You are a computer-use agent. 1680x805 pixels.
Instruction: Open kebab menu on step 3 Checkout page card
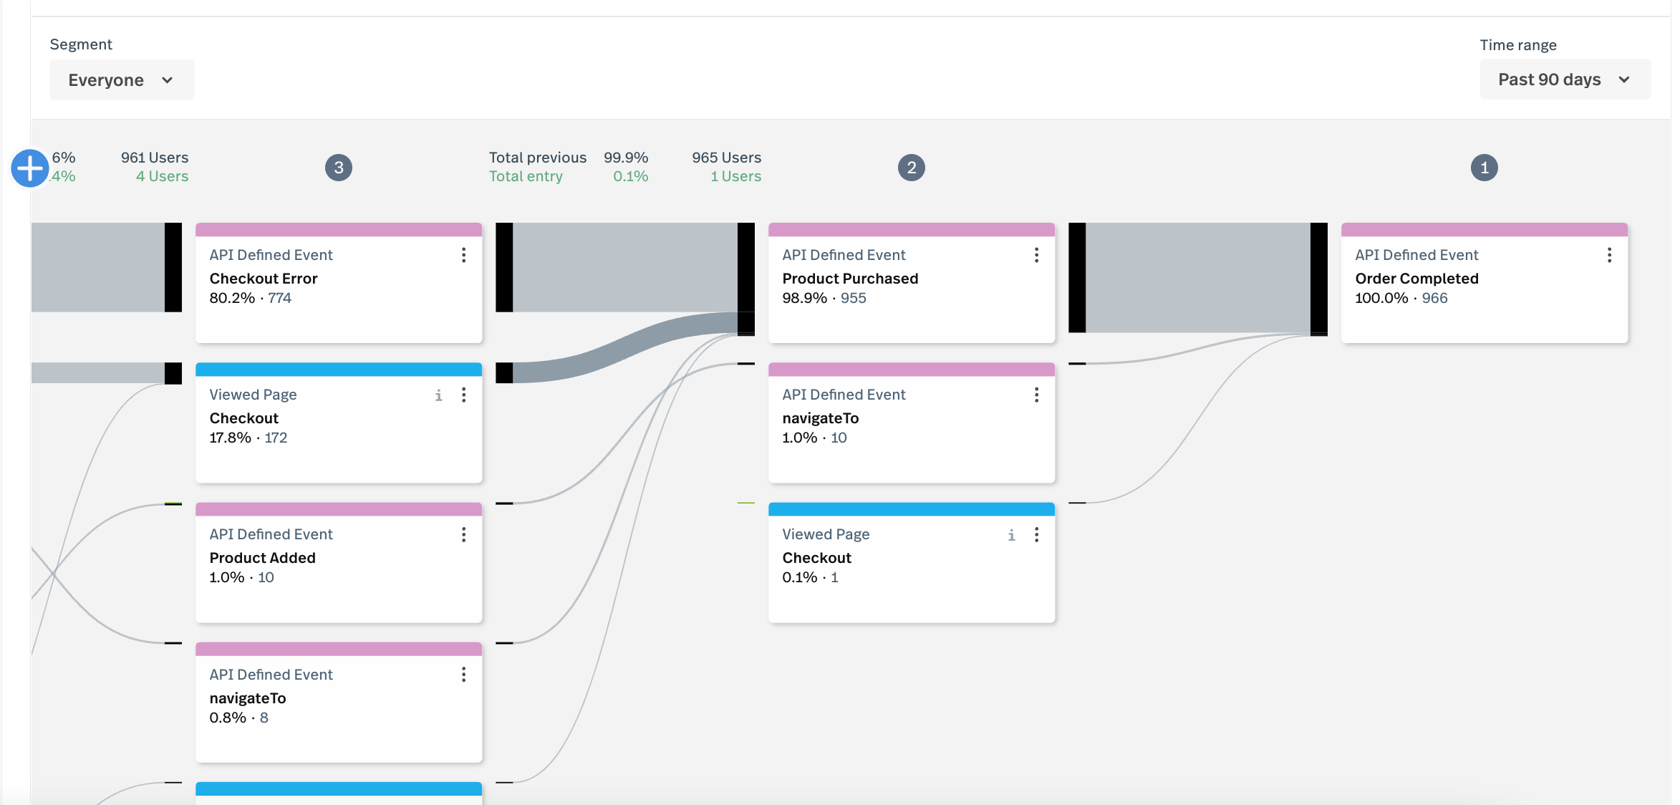[x=464, y=395]
